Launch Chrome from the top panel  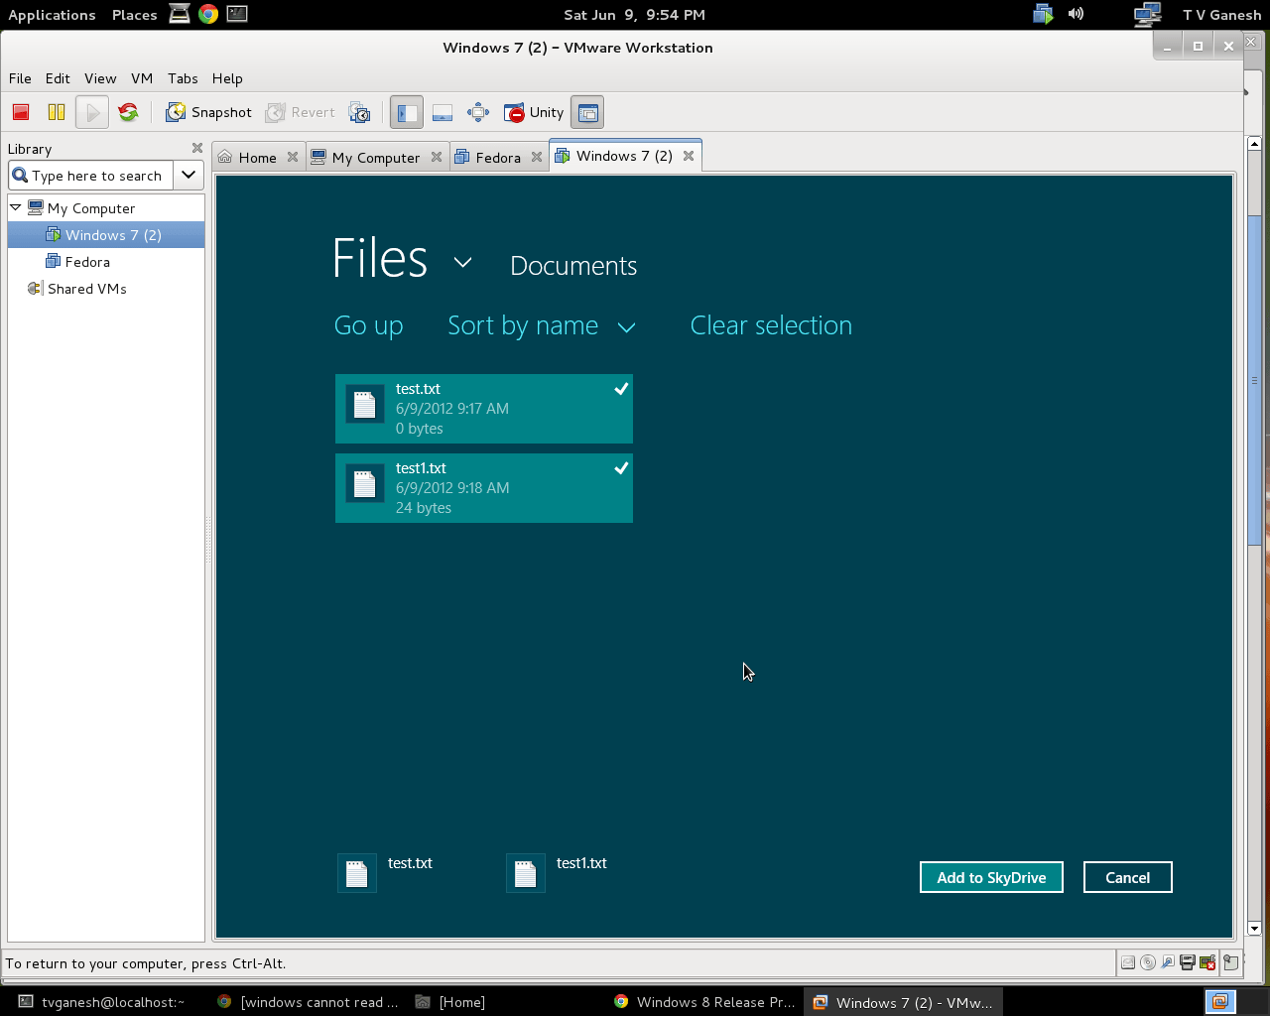tap(208, 14)
